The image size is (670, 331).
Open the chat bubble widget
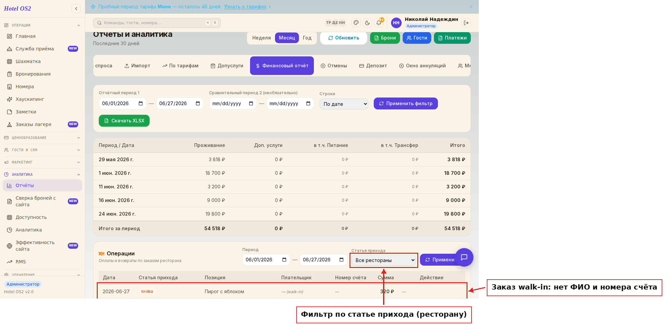tap(464, 257)
